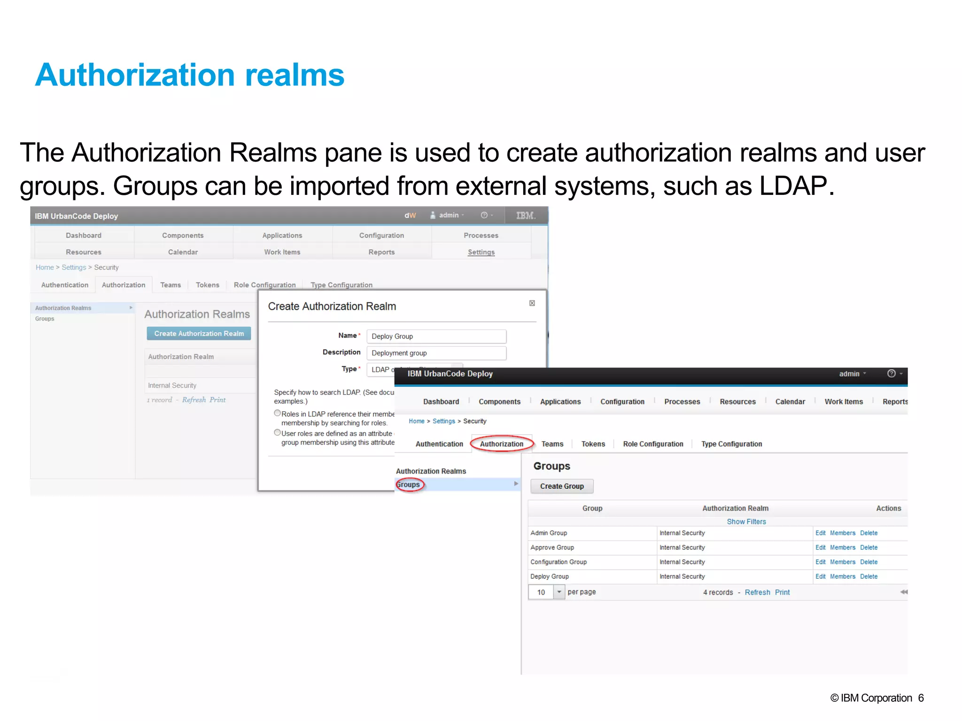This screenshot has width=962, height=721.
Task: Click Edit for Admin Group
Action: pyautogui.click(x=820, y=533)
